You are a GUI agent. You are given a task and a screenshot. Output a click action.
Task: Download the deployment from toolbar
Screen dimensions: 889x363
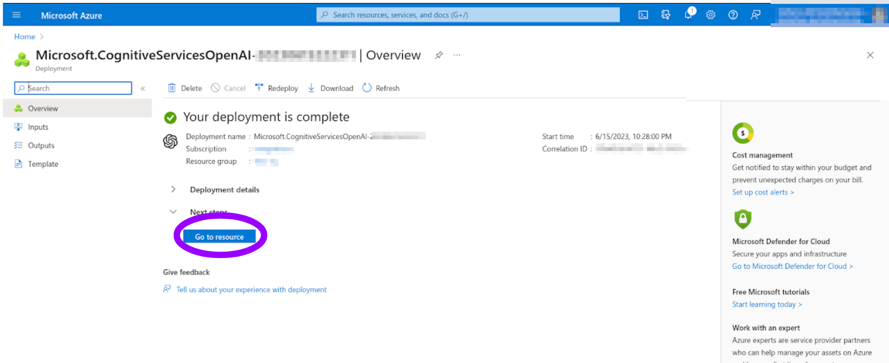330,88
